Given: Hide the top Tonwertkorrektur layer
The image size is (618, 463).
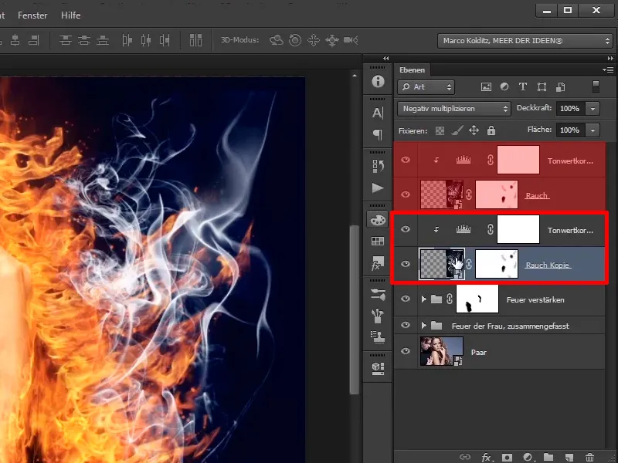Looking at the screenshot, I should pos(406,160).
